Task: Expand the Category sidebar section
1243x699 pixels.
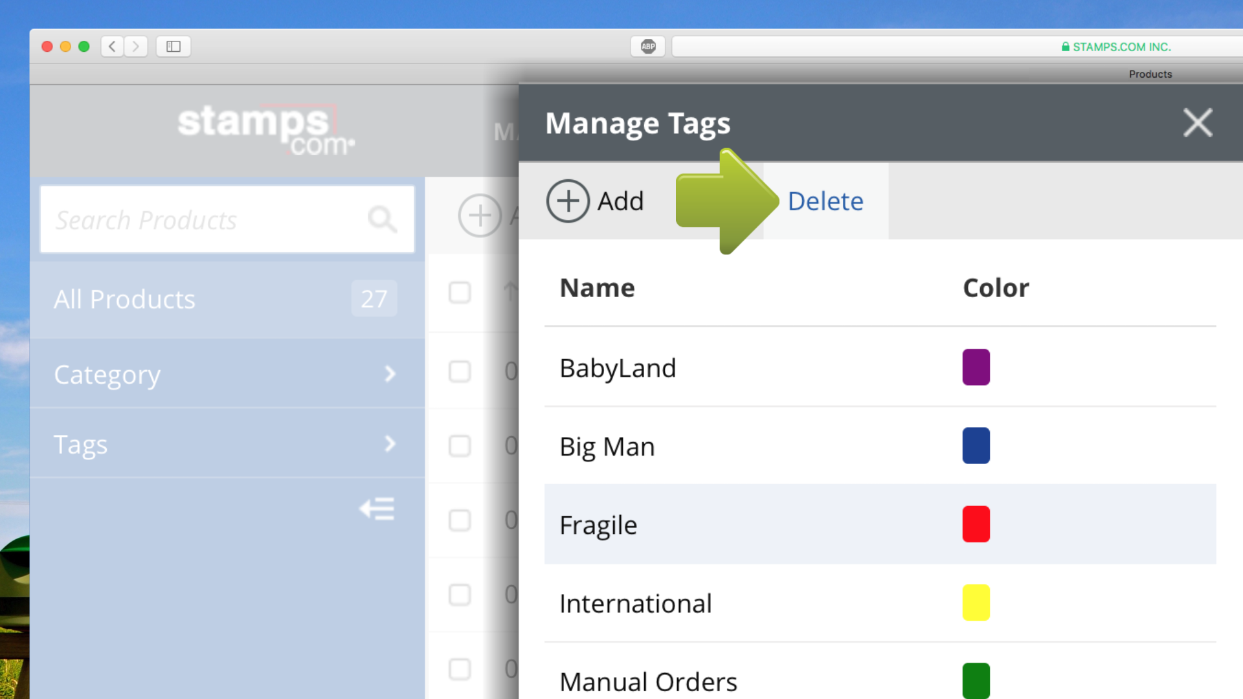Action: 227,374
